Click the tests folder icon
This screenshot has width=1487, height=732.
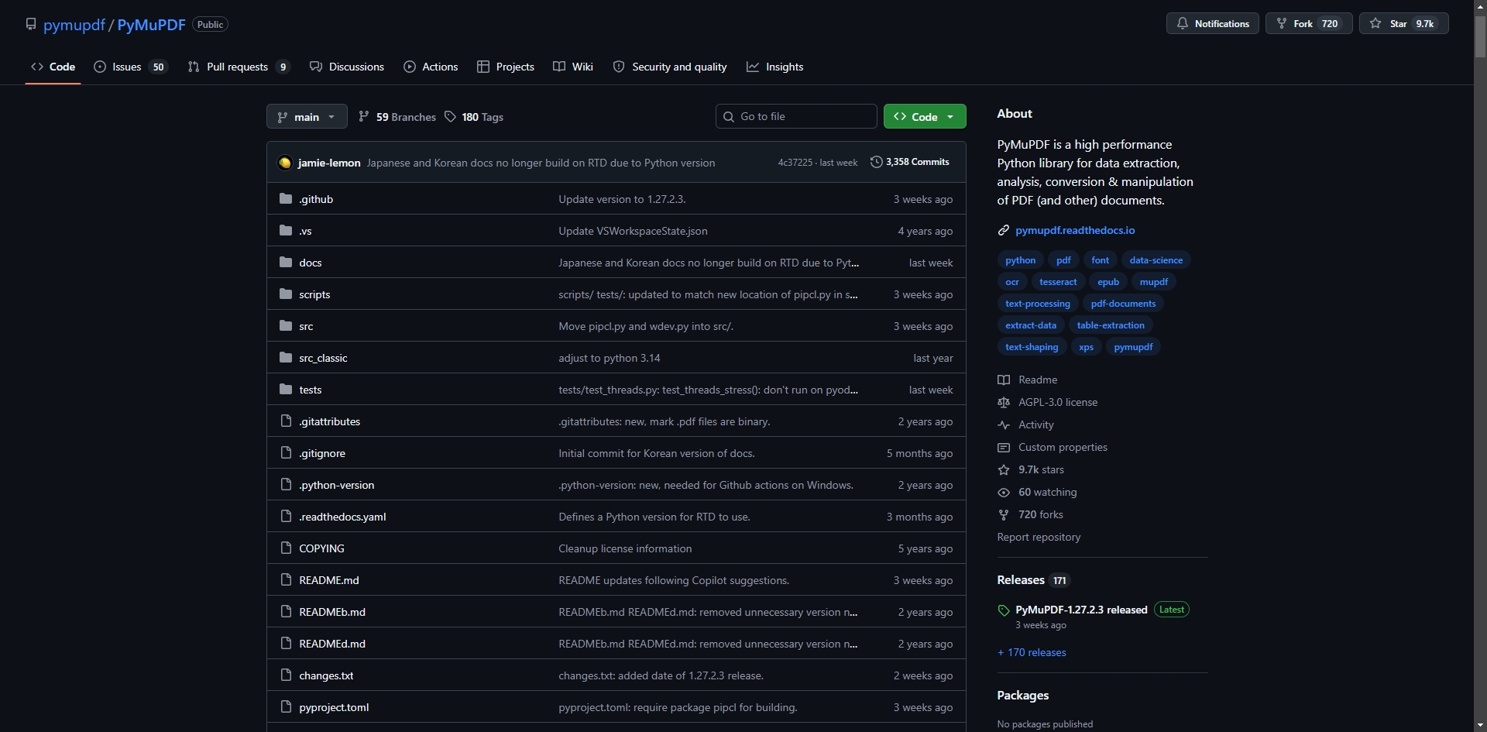[x=286, y=390]
